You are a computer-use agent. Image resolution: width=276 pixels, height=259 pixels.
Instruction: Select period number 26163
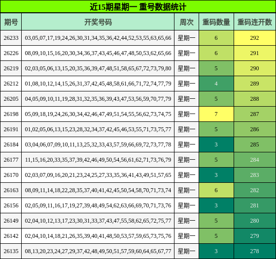(x=11, y=190)
